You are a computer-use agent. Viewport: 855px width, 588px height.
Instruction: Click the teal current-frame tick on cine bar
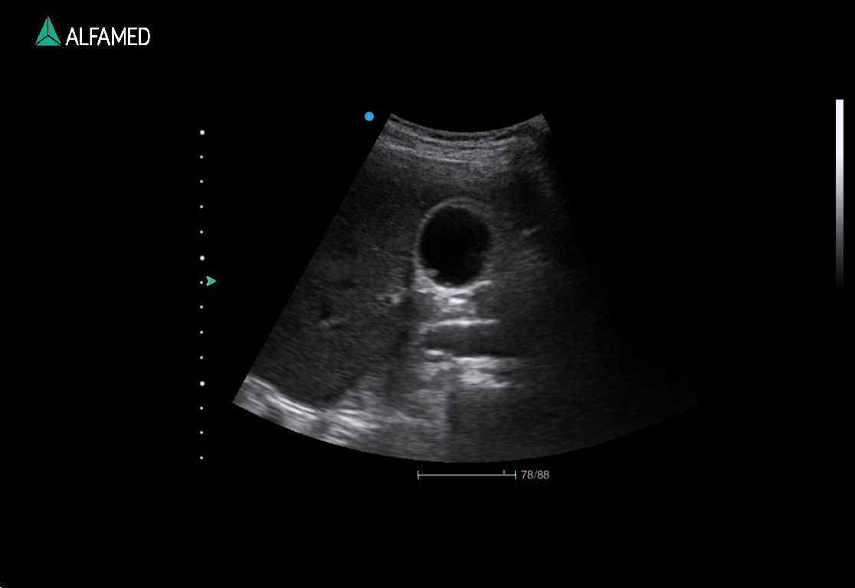tap(504, 474)
